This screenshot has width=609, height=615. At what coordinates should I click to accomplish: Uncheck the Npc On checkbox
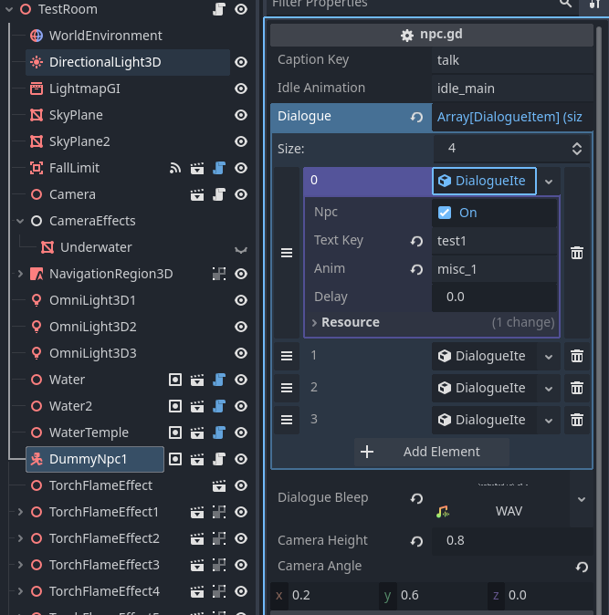[x=445, y=213]
